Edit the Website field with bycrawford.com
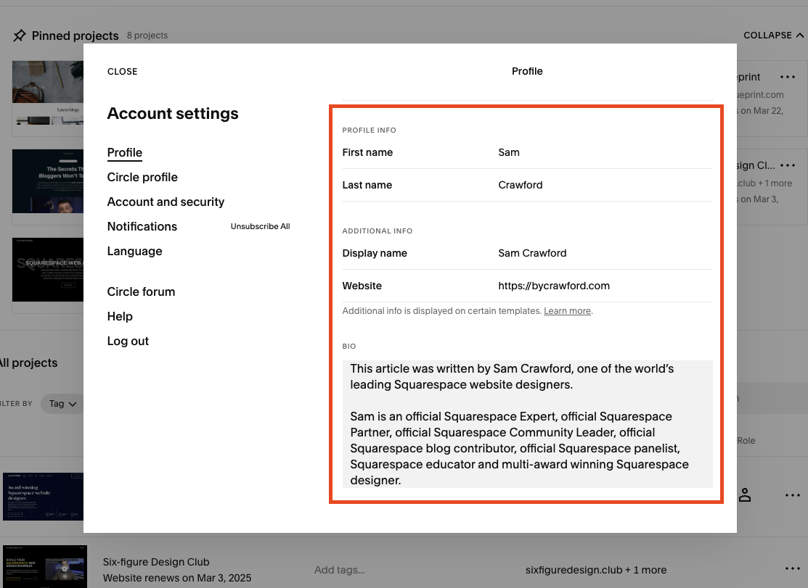This screenshot has height=588, width=808. click(528, 286)
